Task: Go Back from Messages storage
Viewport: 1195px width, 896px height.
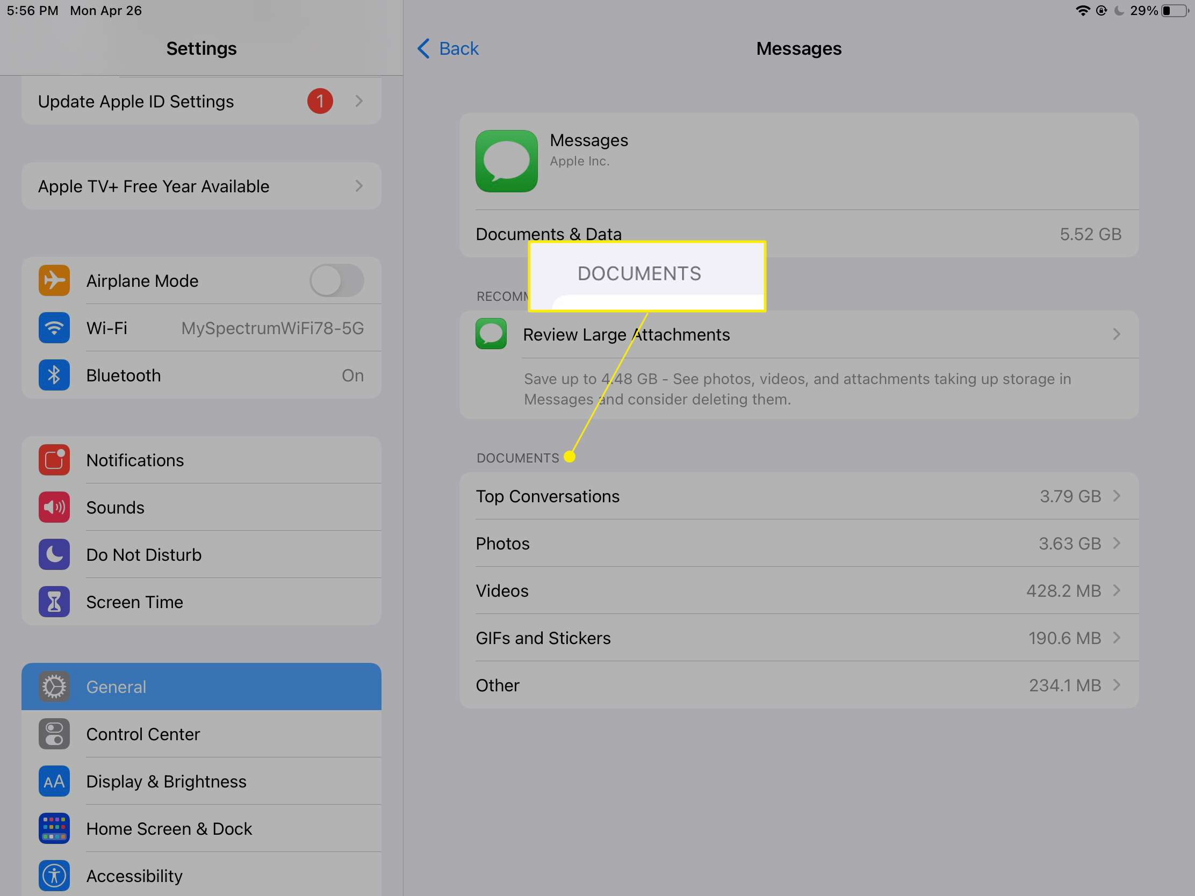Action: point(448,48)
